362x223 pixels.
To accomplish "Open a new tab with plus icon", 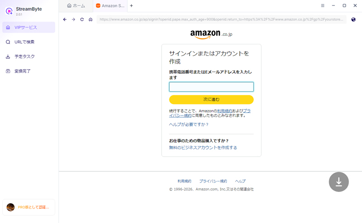I will 131,6.
